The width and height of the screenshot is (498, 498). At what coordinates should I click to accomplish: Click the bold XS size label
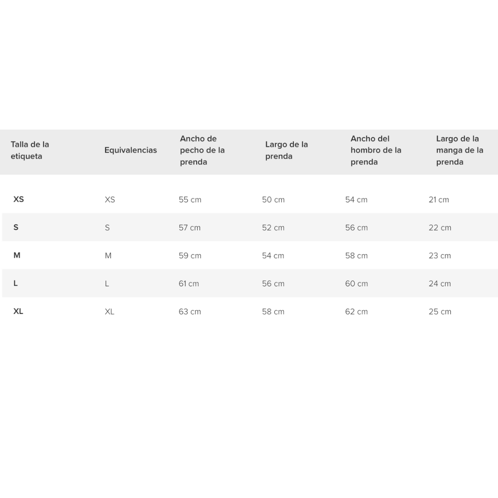[18, 199]
